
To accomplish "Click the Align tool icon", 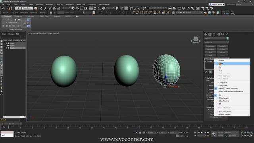I will (x=174, y=8).
